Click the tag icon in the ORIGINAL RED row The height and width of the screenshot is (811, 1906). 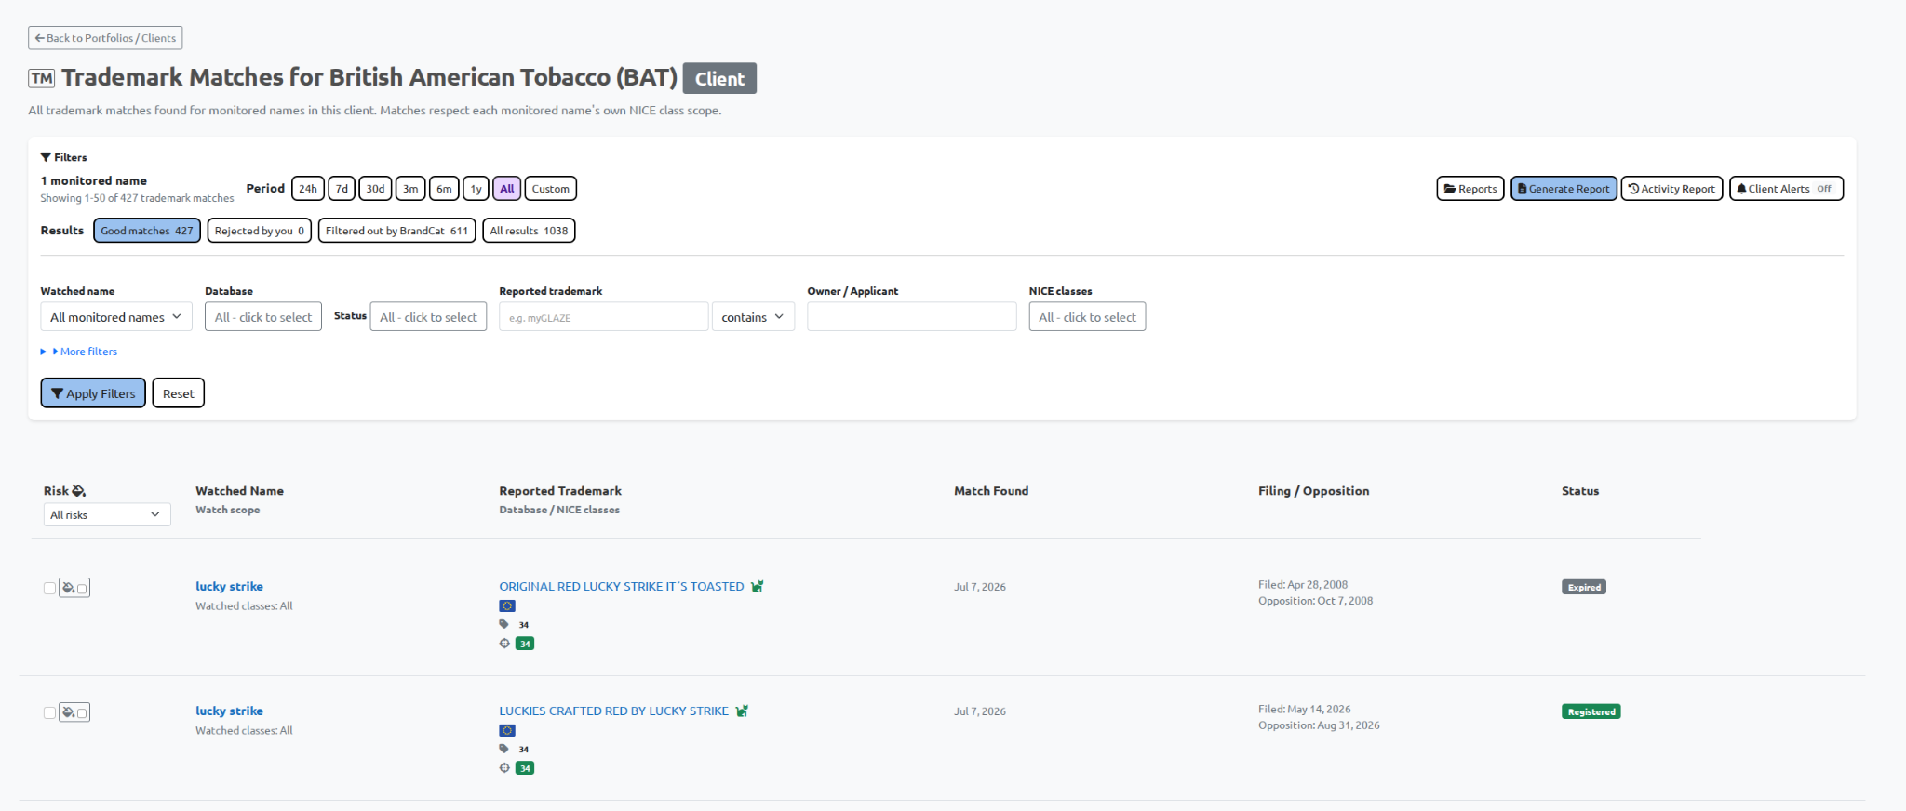[504, 624]
